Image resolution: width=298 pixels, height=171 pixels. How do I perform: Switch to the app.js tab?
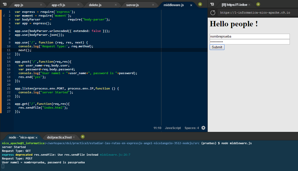click(19, 5)
